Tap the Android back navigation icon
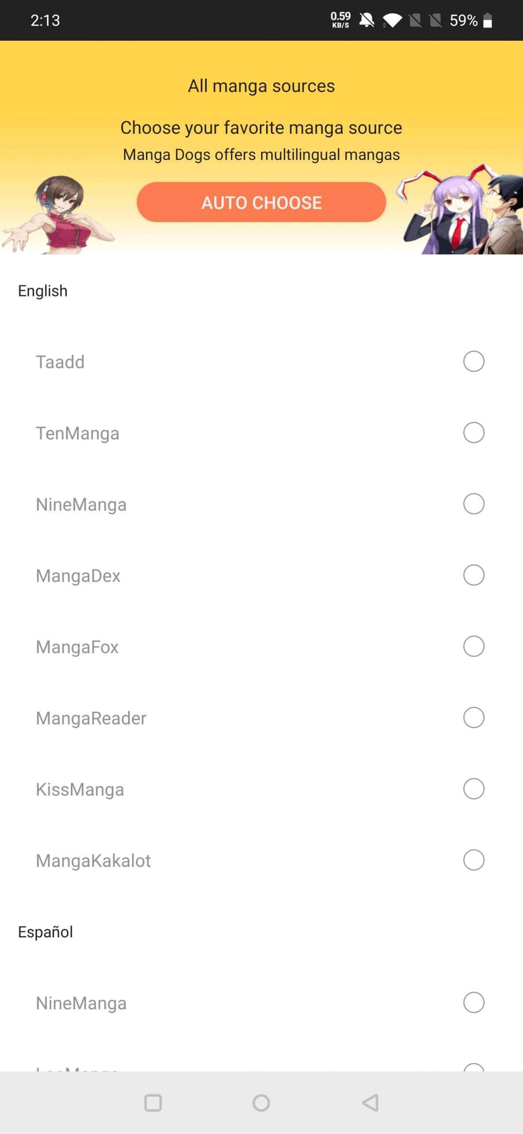The width and height of the screenshot is (523, 1134). tap(370, 1103)
